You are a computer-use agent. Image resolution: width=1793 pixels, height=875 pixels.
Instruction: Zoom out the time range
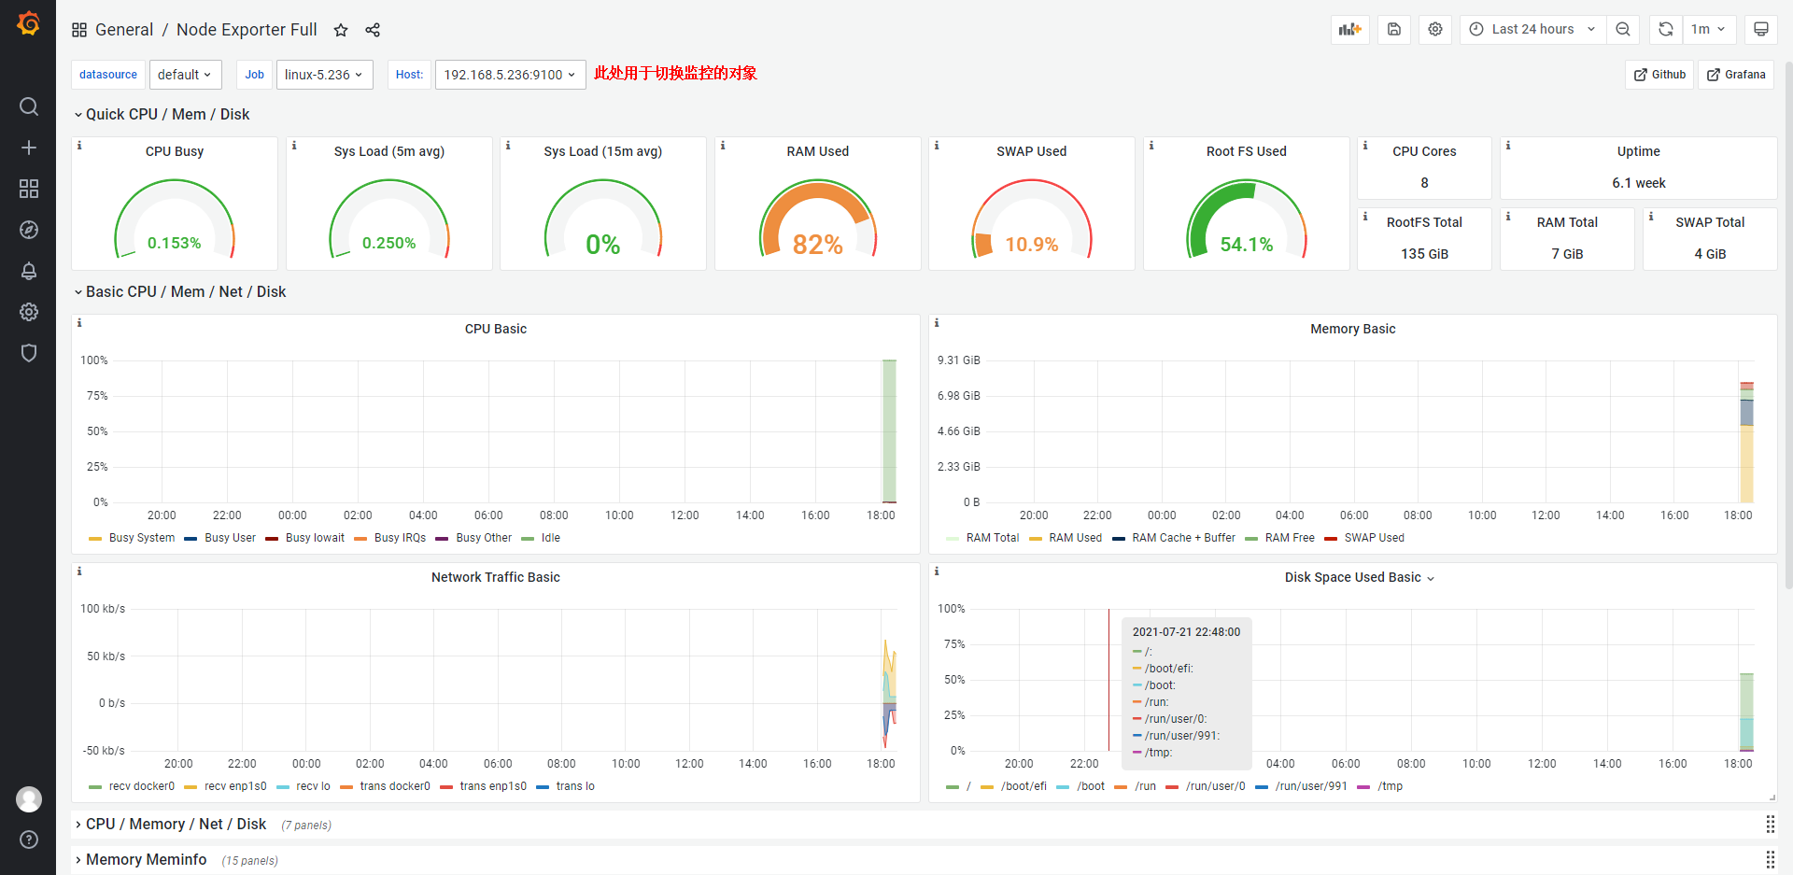click(x=1623, y=29)
